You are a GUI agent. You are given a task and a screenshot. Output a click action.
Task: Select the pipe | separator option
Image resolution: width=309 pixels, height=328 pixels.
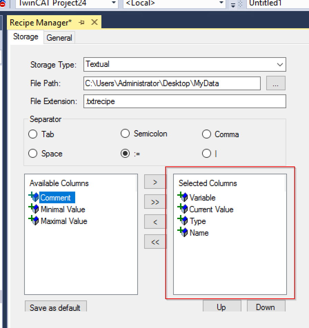click(x=207, y=153)
